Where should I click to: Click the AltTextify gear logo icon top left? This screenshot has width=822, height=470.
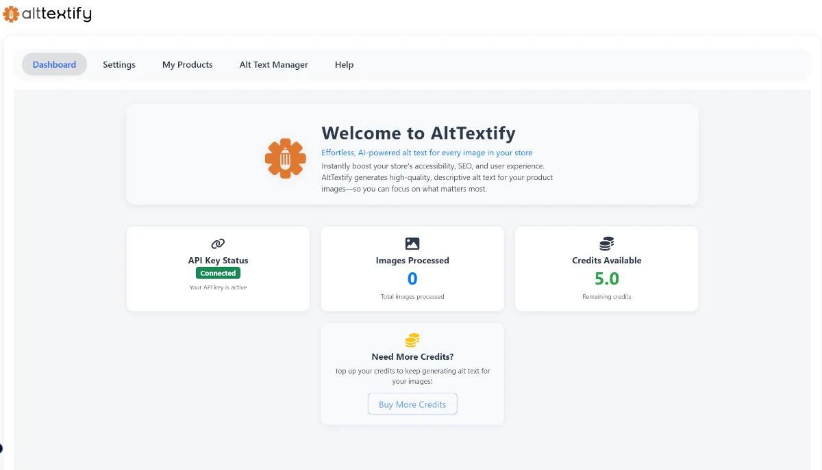pyautogui.click(x=10, y=14)
